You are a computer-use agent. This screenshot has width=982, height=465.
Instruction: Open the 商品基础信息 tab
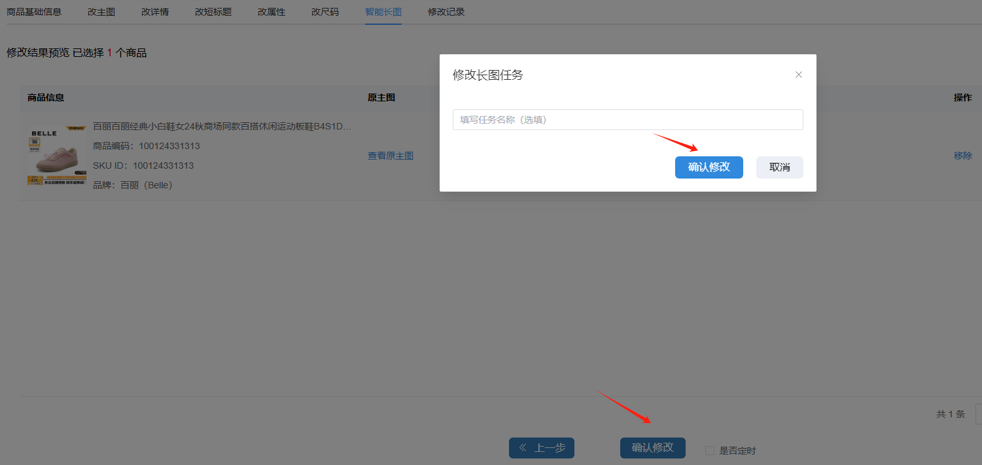click(34, 12)
